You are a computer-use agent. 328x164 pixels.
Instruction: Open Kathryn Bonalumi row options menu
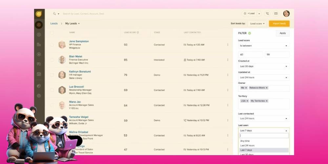click(228, 75)
